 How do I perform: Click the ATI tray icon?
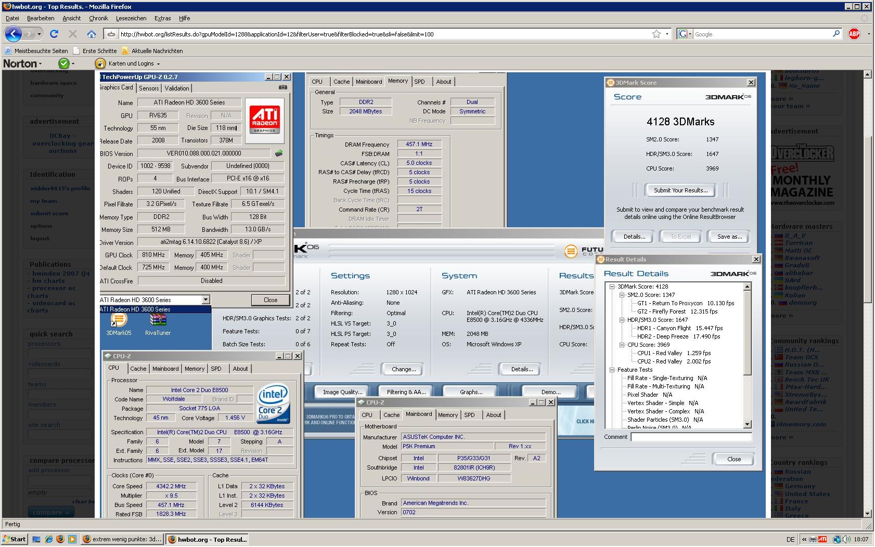pyautogui.click(x=822, y=539)
